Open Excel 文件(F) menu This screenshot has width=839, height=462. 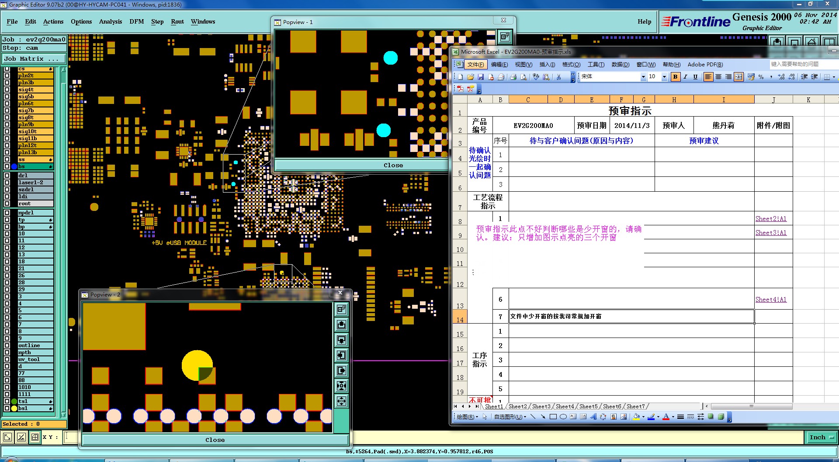[x=475, y=65]
